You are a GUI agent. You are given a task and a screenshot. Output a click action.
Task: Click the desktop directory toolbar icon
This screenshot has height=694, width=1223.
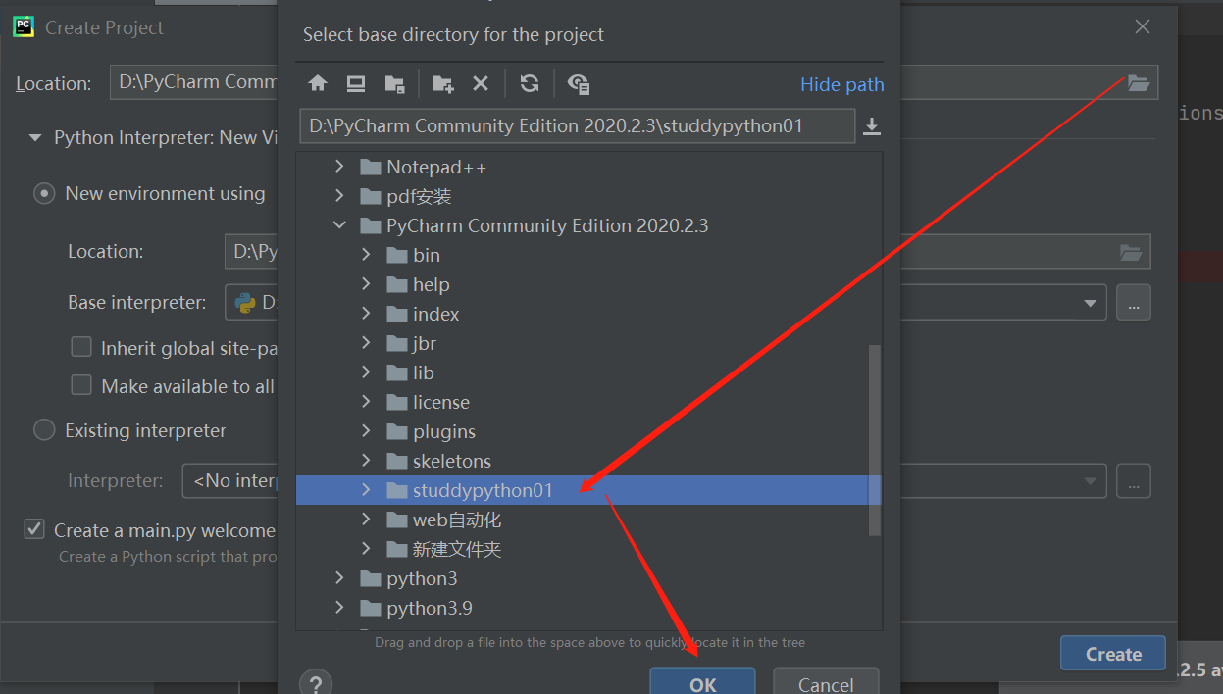click(356, 84)
